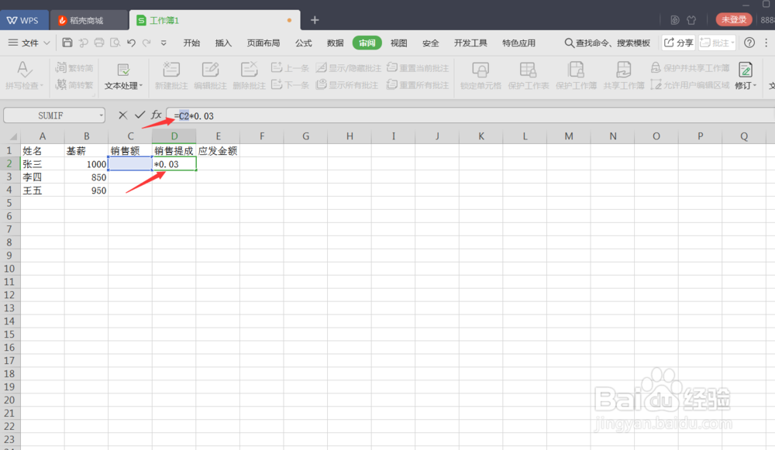Click the Print icon in quick toolbar
Screen dimensions: 775x450
(99, 43)
